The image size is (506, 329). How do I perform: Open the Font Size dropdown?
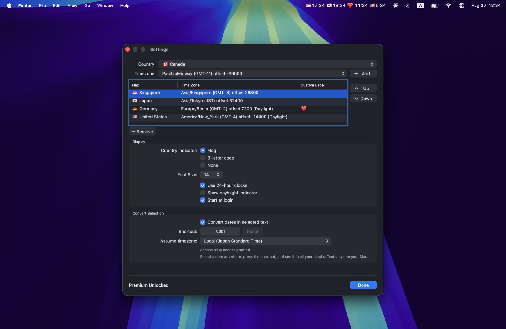click(x=211, y=174)
